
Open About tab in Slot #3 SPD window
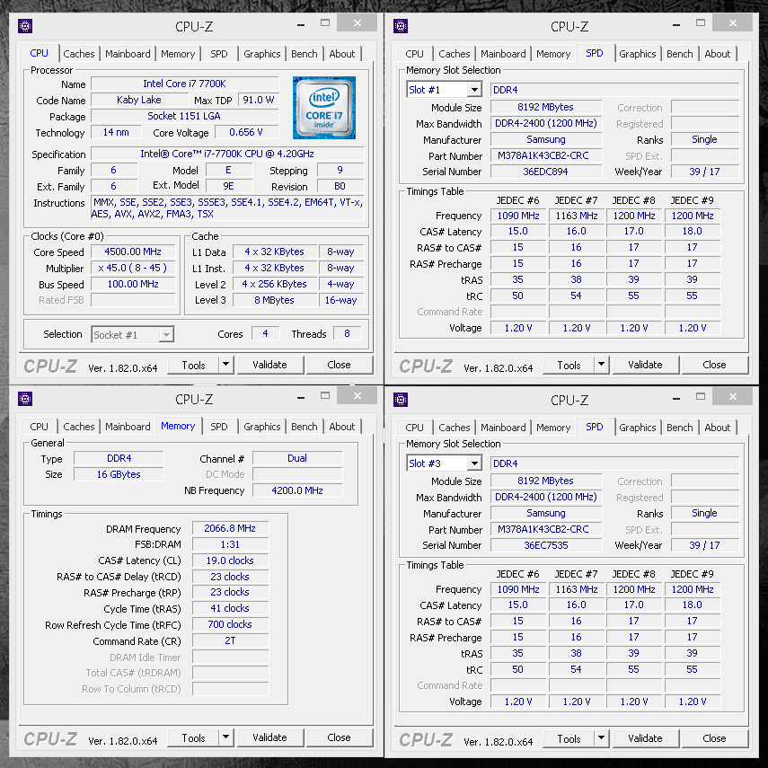pyautogui.click(x=718, y=428)
